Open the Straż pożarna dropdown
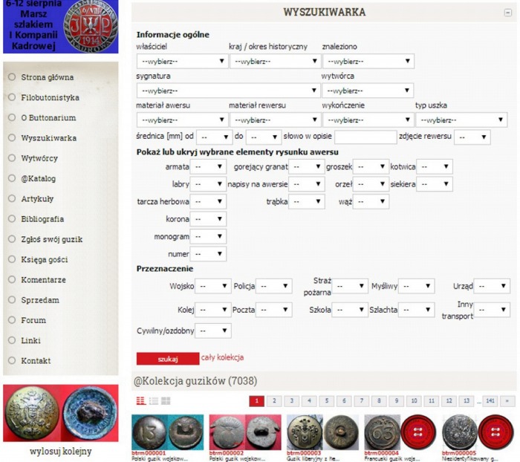520x462 pixels. 350,286
